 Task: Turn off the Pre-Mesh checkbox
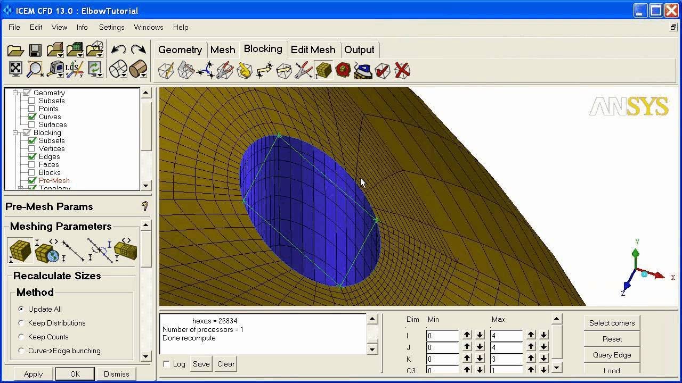(x=31, y=180)
